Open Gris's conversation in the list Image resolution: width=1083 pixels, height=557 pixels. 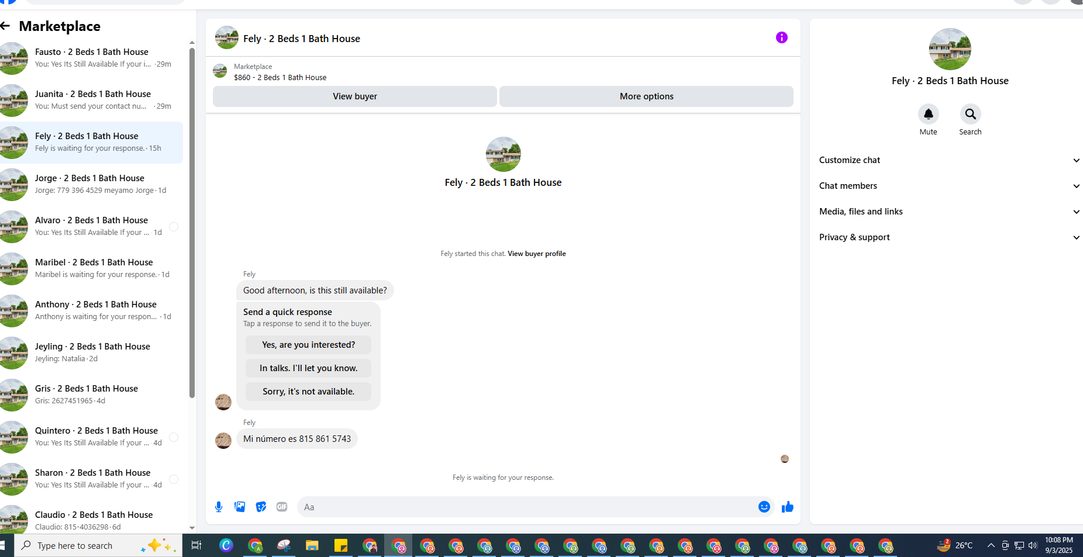(x=91, y=395)
